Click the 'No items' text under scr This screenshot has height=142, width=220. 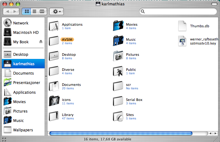(132, 88)
